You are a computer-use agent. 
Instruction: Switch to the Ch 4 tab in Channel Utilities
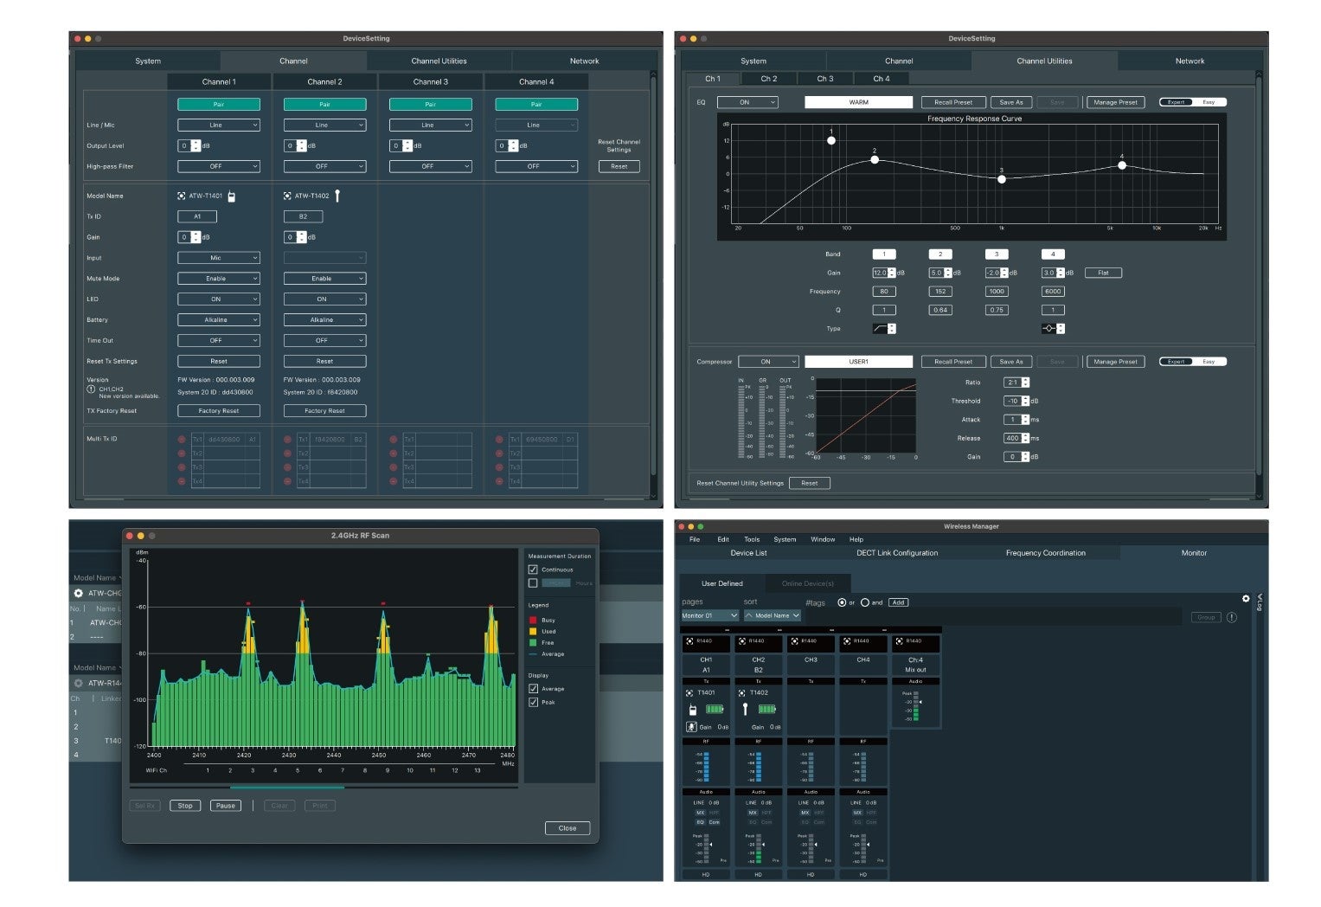[x=881, y=79]
